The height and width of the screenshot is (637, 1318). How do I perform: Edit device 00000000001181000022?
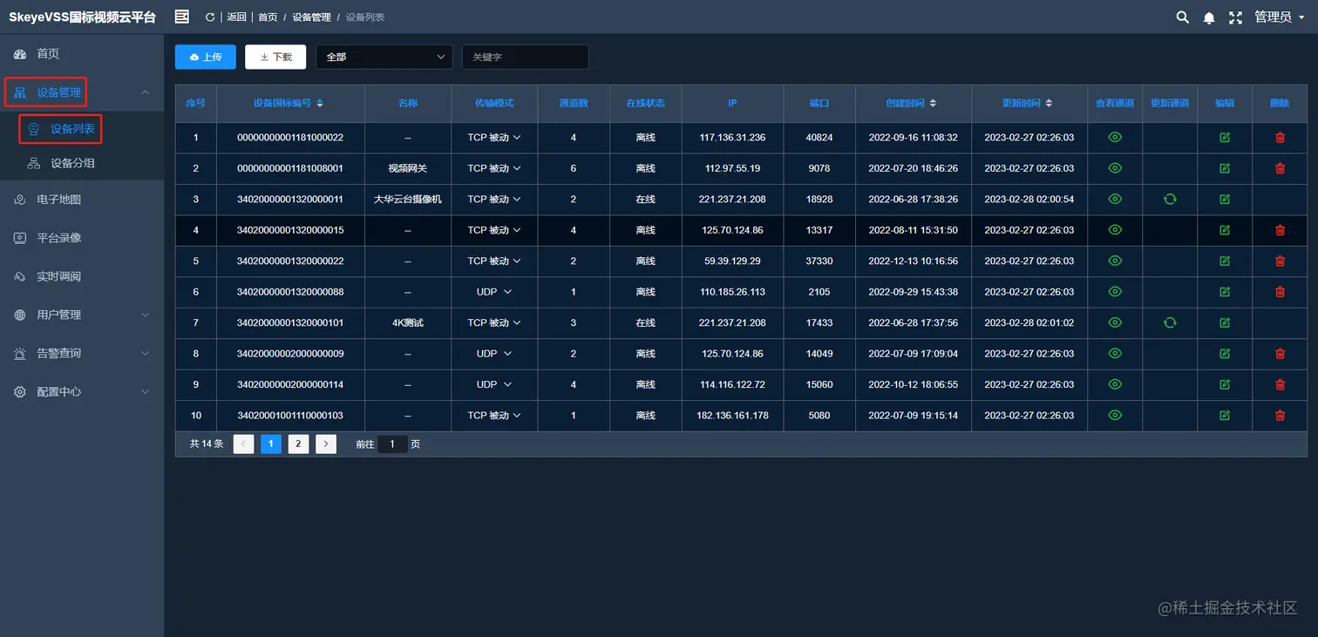tap(1225, 138)
